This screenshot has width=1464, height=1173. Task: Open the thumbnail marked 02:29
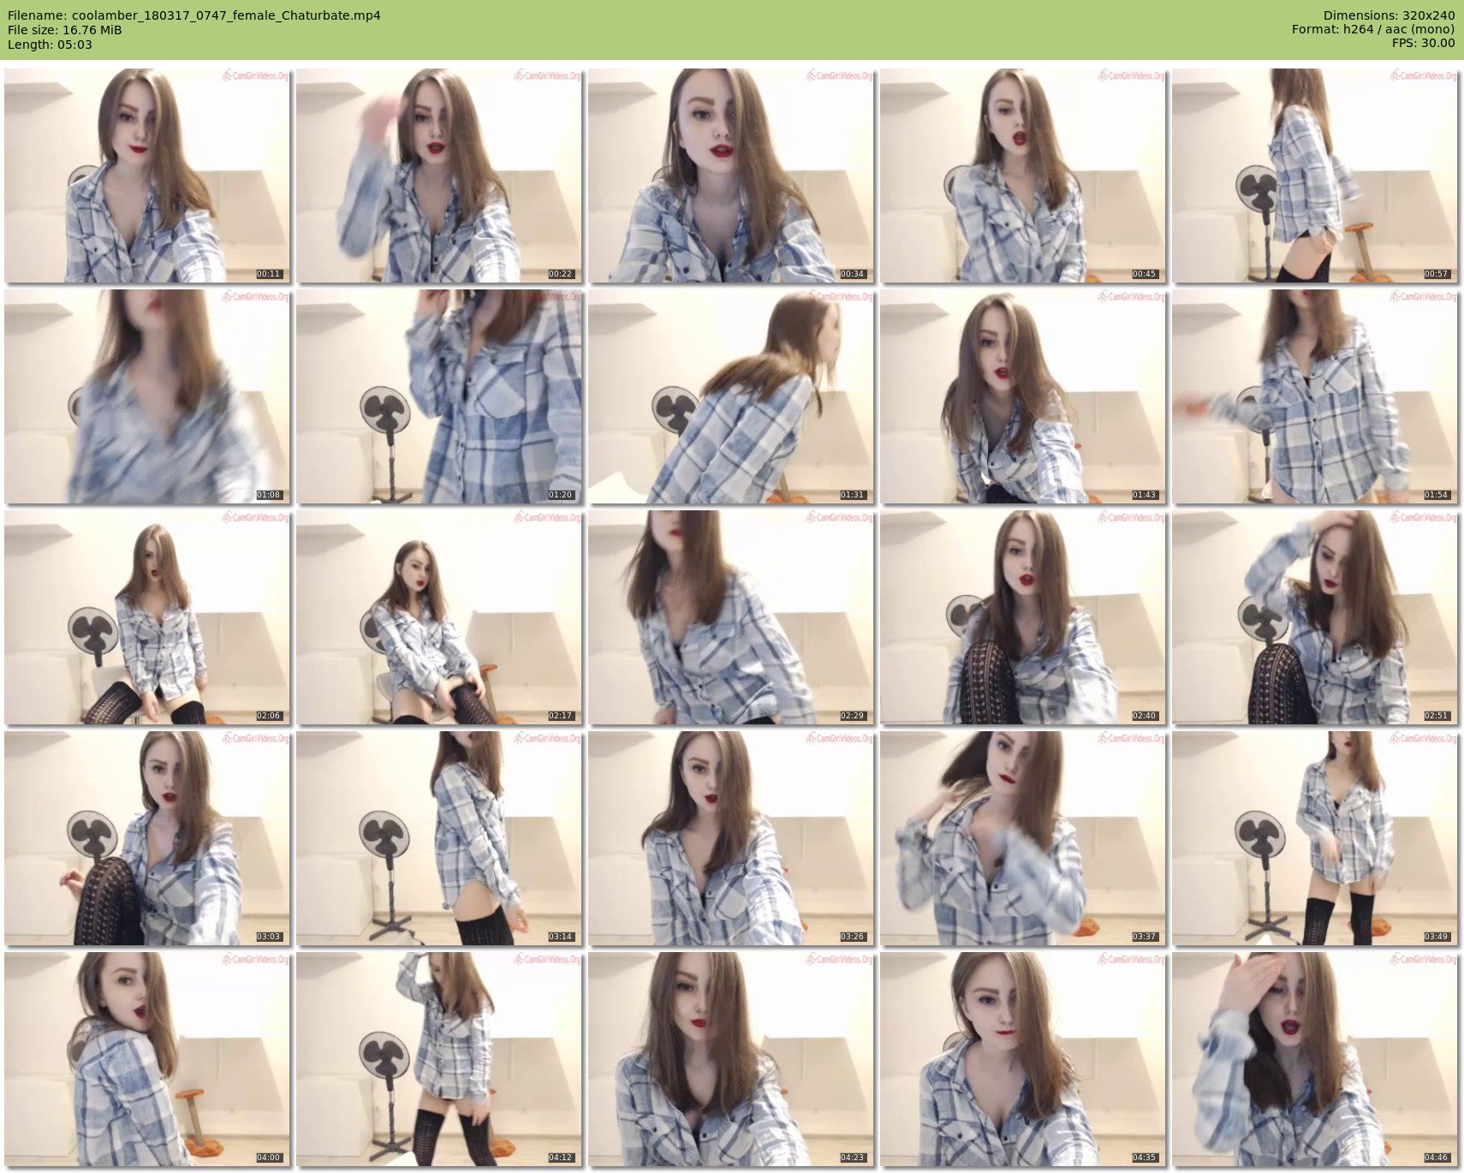coord(731,617)
